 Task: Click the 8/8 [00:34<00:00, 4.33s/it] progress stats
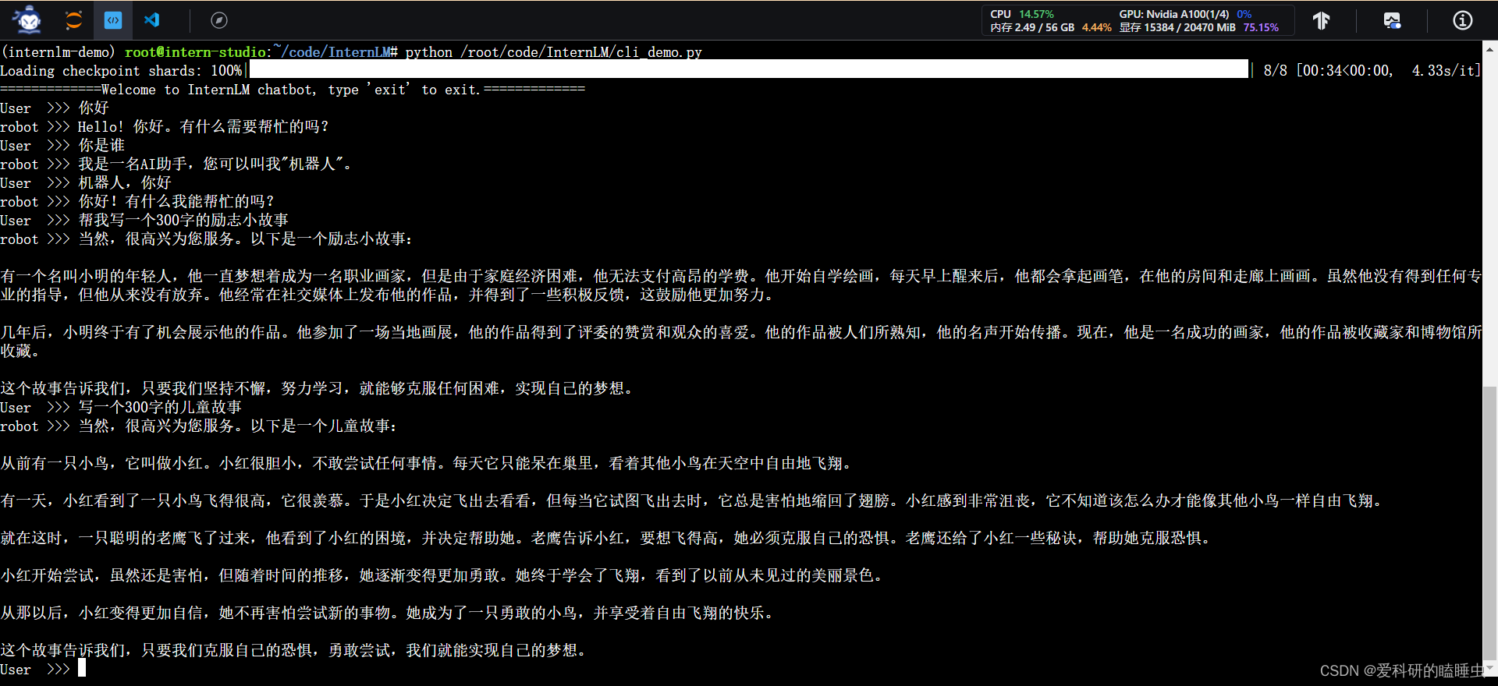click(1371, 70)
